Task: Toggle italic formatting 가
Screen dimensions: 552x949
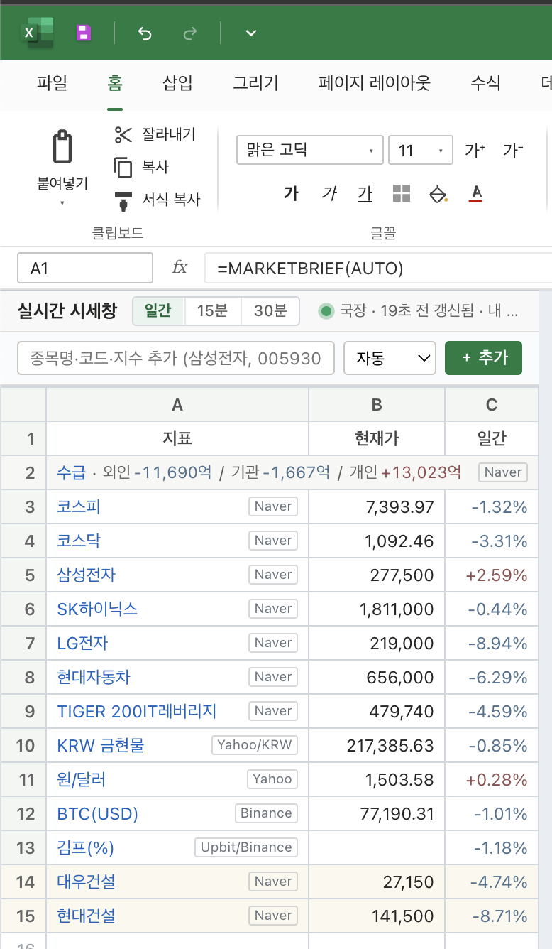Action: pyautogui.click(x=328, y=193)
